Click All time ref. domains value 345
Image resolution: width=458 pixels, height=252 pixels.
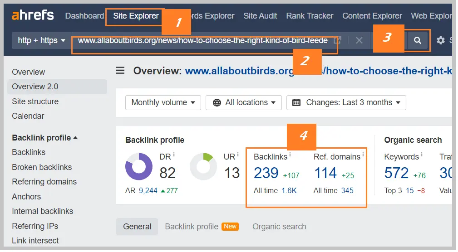click(347, 191)
